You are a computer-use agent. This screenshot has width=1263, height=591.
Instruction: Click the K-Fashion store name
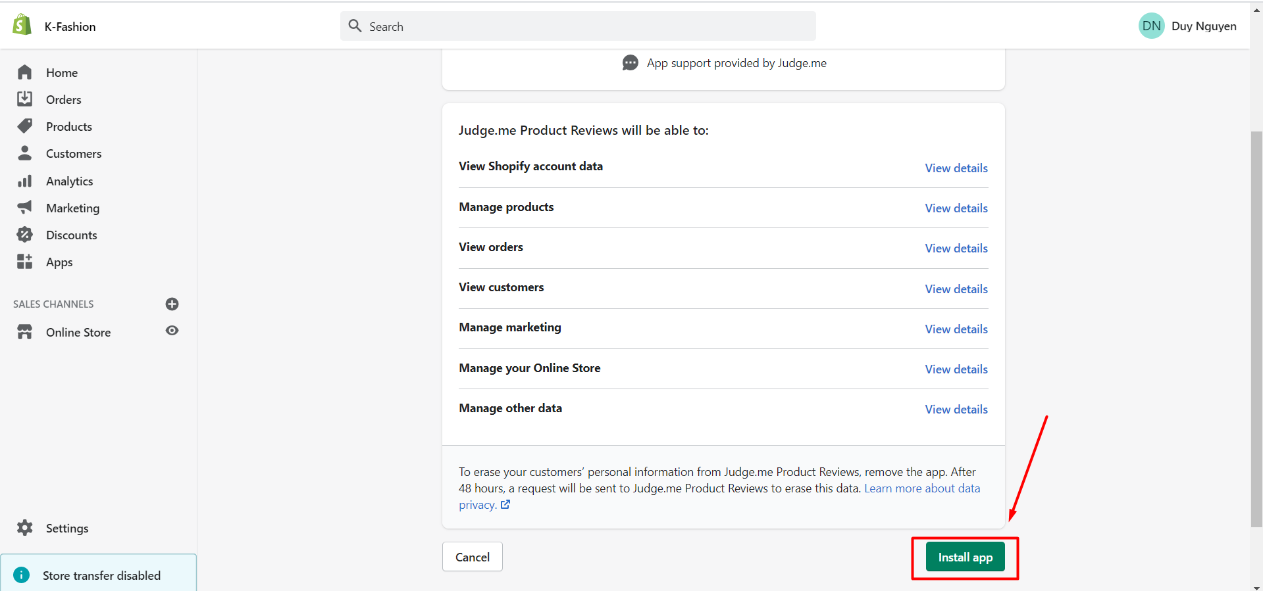[x=70, y=26]
